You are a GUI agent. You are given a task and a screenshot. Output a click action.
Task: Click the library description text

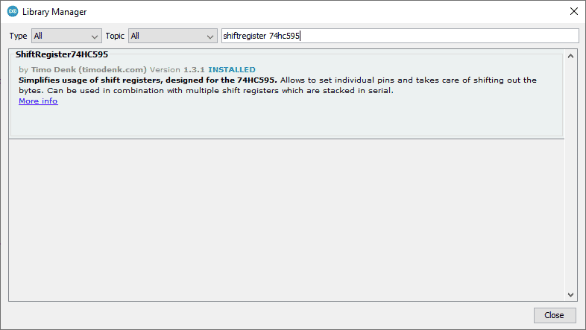(277, 85)
